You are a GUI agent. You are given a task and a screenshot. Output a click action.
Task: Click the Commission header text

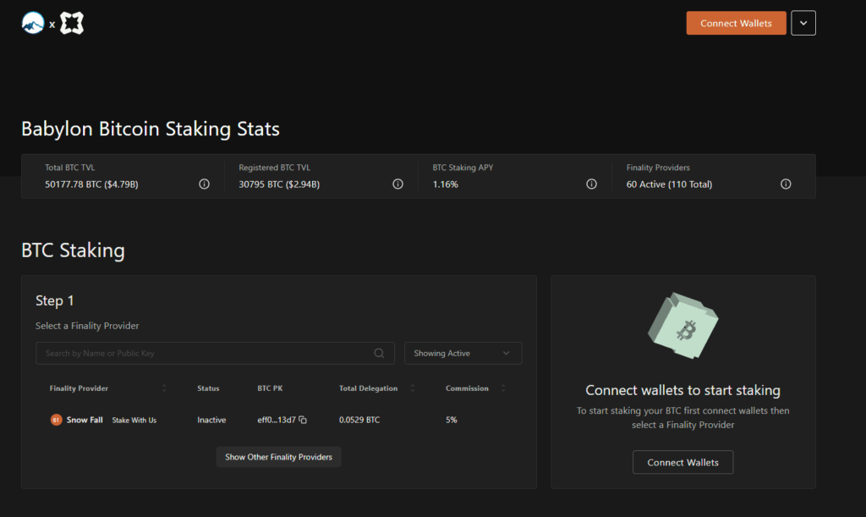click(467, 388)
